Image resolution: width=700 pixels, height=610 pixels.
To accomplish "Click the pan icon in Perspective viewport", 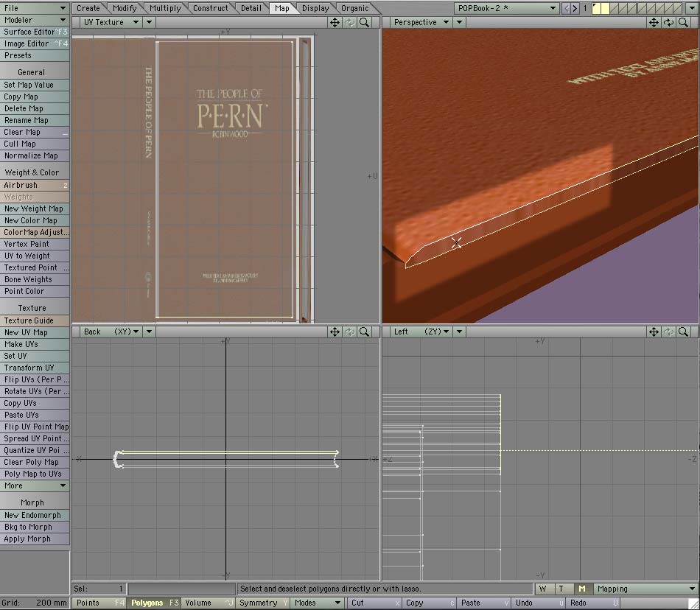I will pyautogui.click(x=654, y=22).
